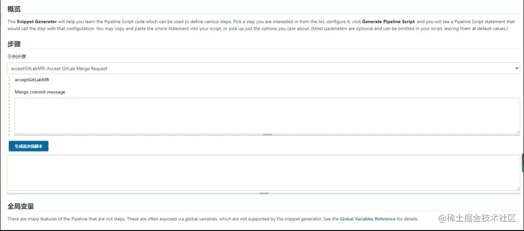Click the resize bar below the commit message box
The width and height of the screenshot is (524, 231).
tap(267, 135)
